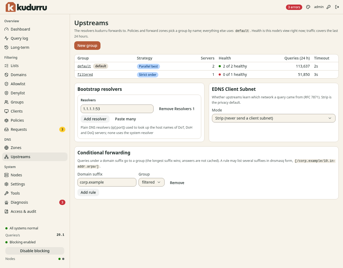Click the Clients monitor icon
Screen dimensions: 343x268
point(6,111)
